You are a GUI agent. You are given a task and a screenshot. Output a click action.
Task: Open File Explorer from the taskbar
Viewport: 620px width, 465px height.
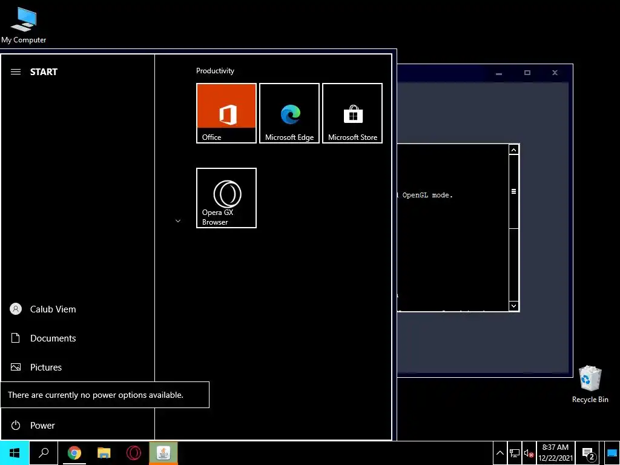click(104, 453)
